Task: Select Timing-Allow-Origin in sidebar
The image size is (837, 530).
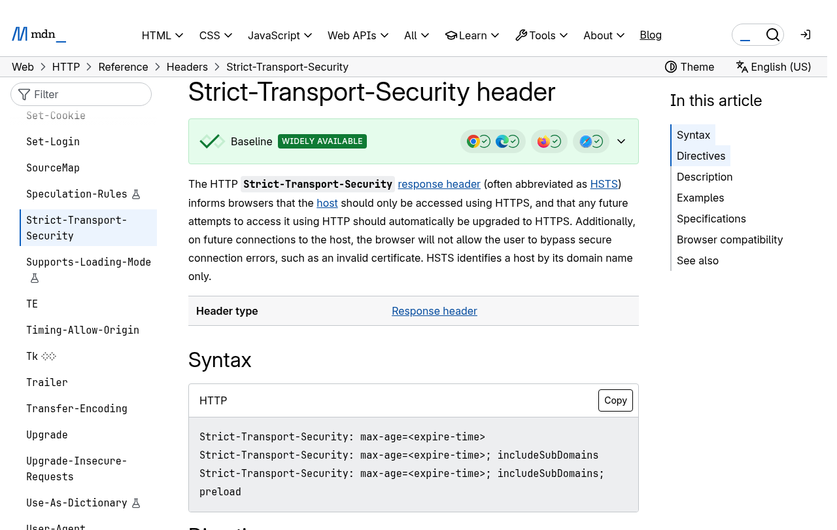Action: (82, 330)
